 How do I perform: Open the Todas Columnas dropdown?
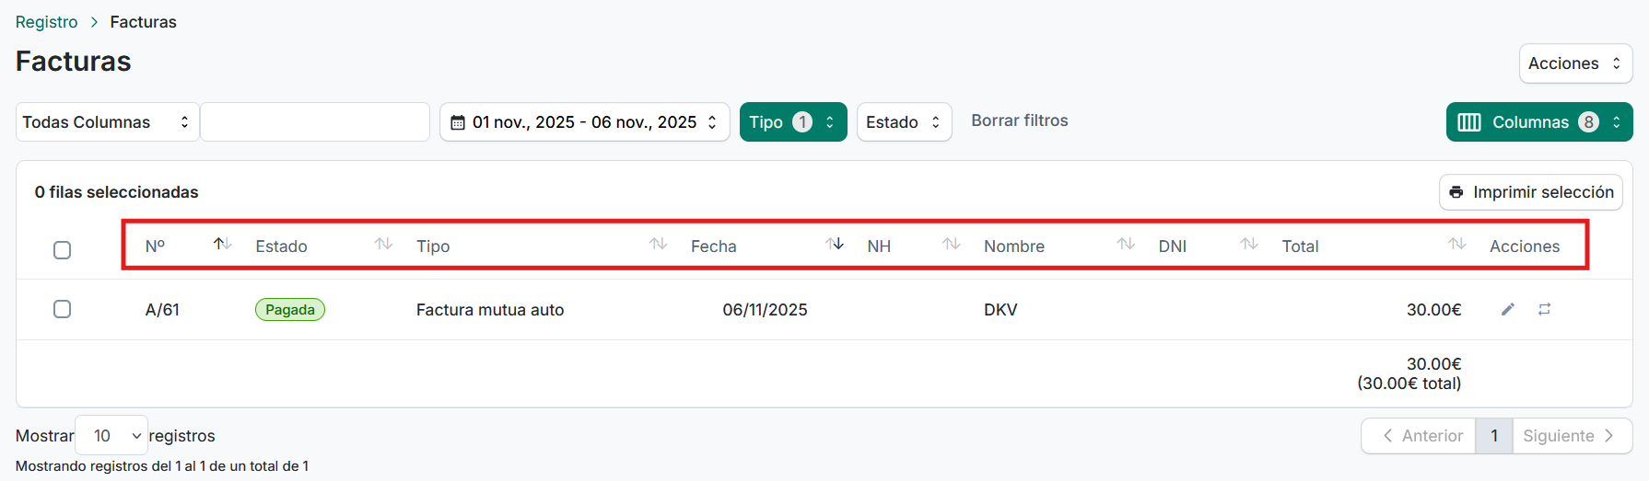coord(107,122)
